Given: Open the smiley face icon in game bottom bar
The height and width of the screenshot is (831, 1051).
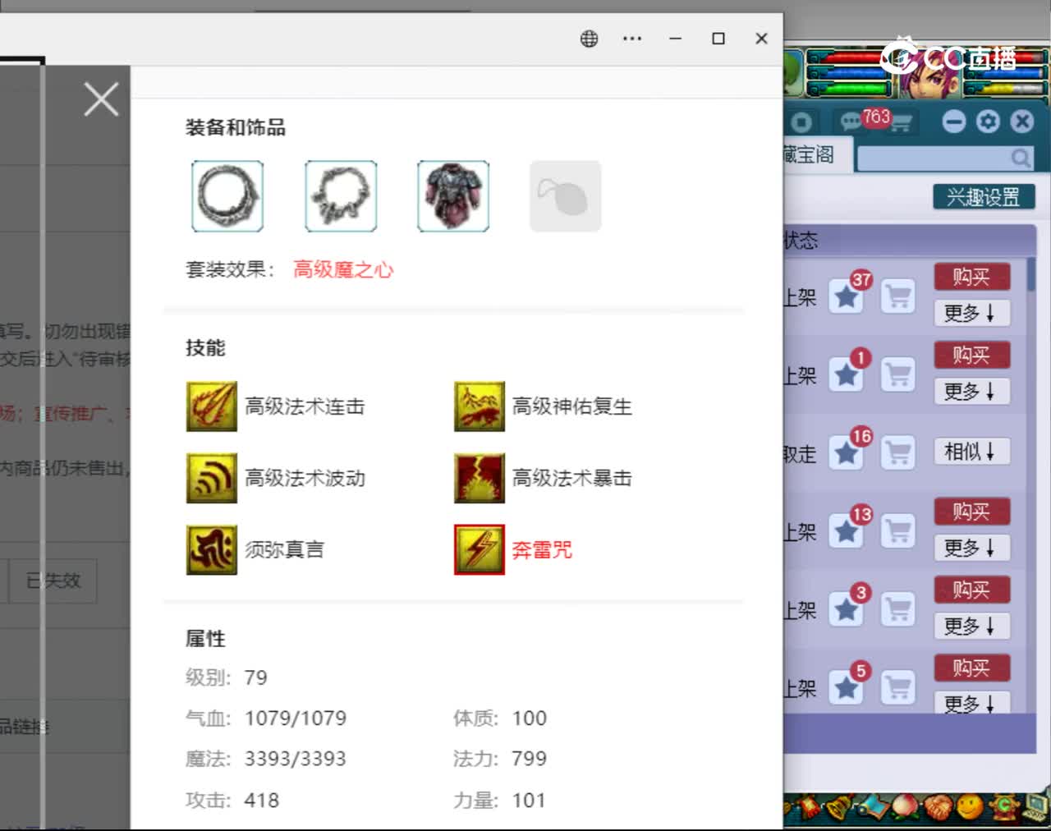Looking at the screenshot, I should [x=970, y=807].
